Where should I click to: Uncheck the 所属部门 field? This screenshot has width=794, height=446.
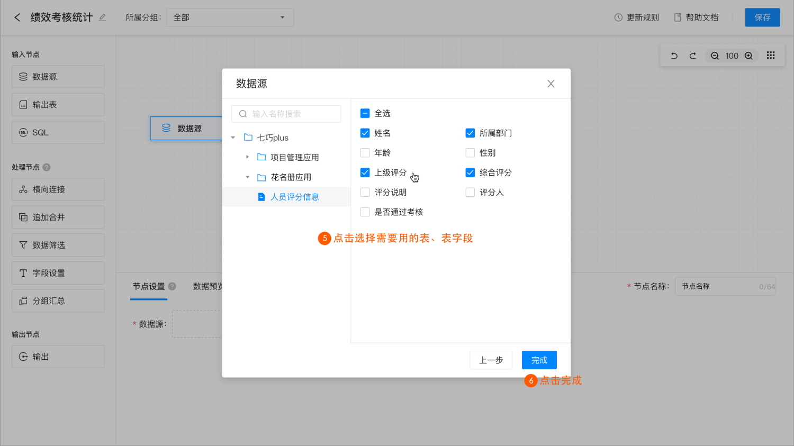point(470,133)
